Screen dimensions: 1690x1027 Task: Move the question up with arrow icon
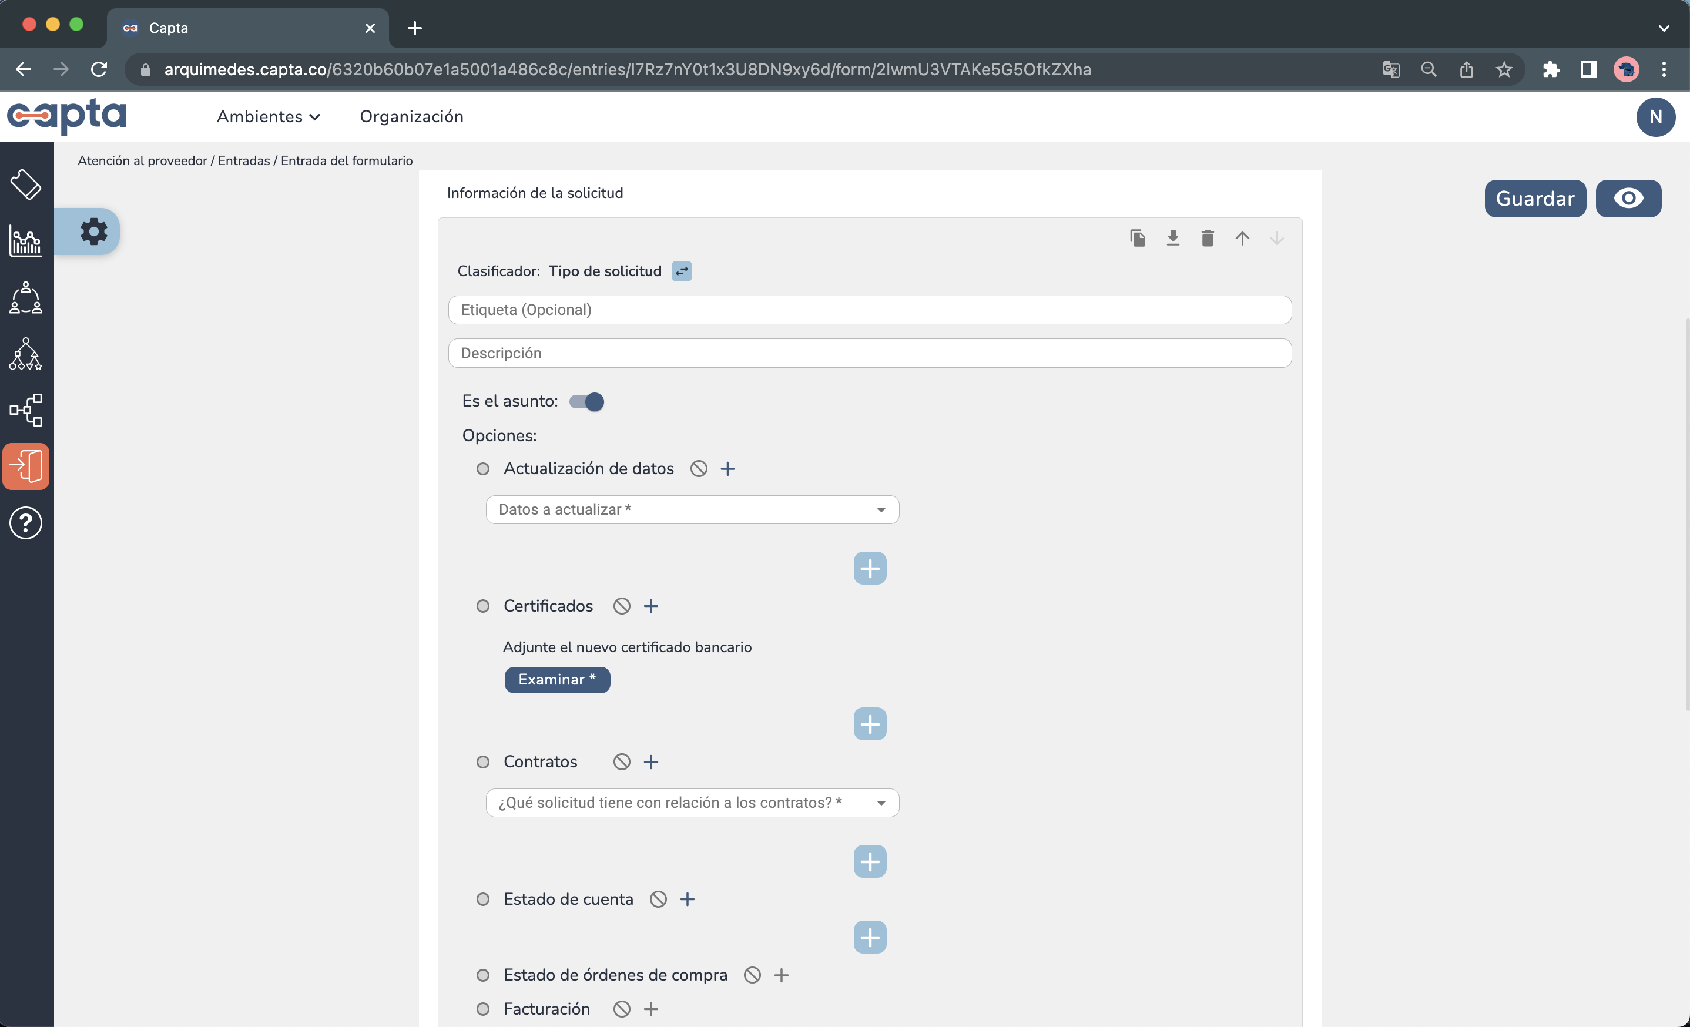tap(1243, 238)
